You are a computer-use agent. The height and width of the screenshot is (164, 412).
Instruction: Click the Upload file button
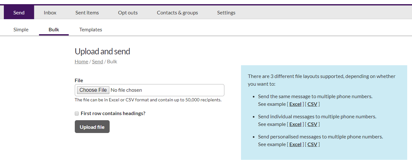pyautogui.click(x=92, y=127)
